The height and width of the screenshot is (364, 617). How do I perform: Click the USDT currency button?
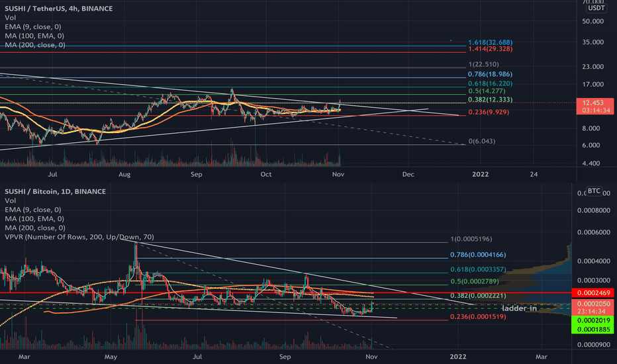coord(596,8)
